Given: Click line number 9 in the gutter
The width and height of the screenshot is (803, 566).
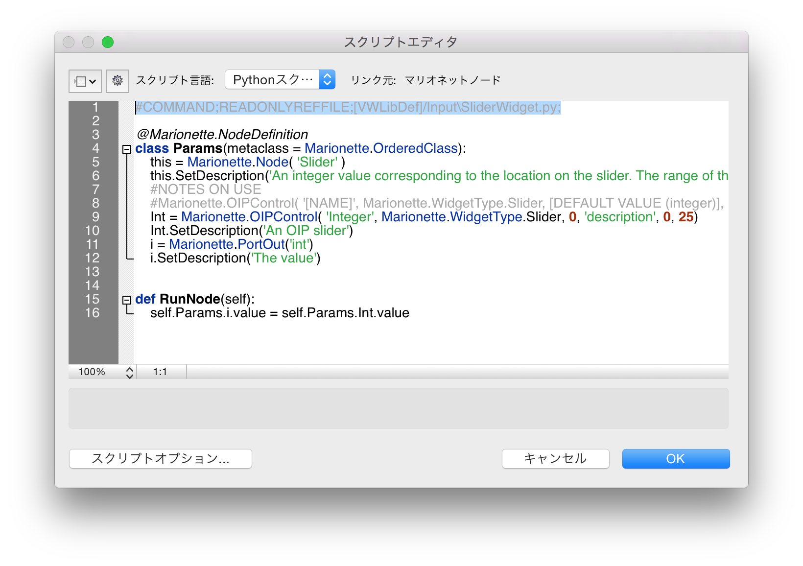Looking at the screenshot, I should click(x=95, y=217).
